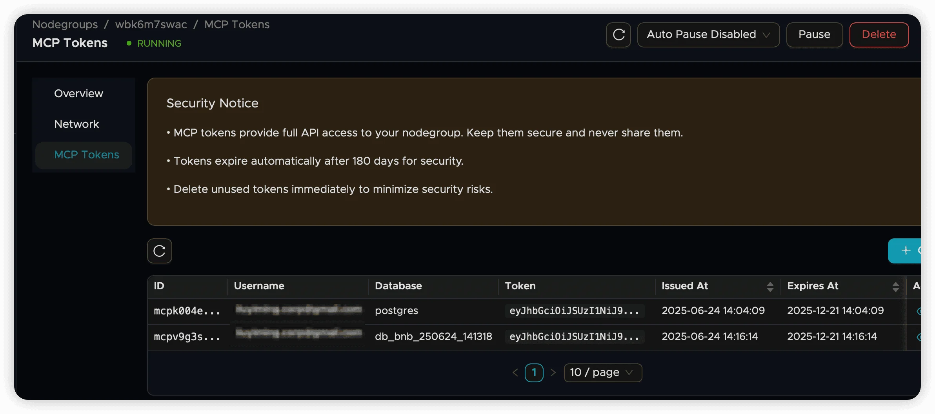Go to next page arrow
935x414 pixels.
point(553,372)
